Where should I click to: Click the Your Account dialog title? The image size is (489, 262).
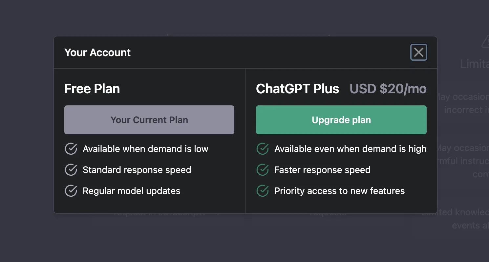(x=97, y=53)
